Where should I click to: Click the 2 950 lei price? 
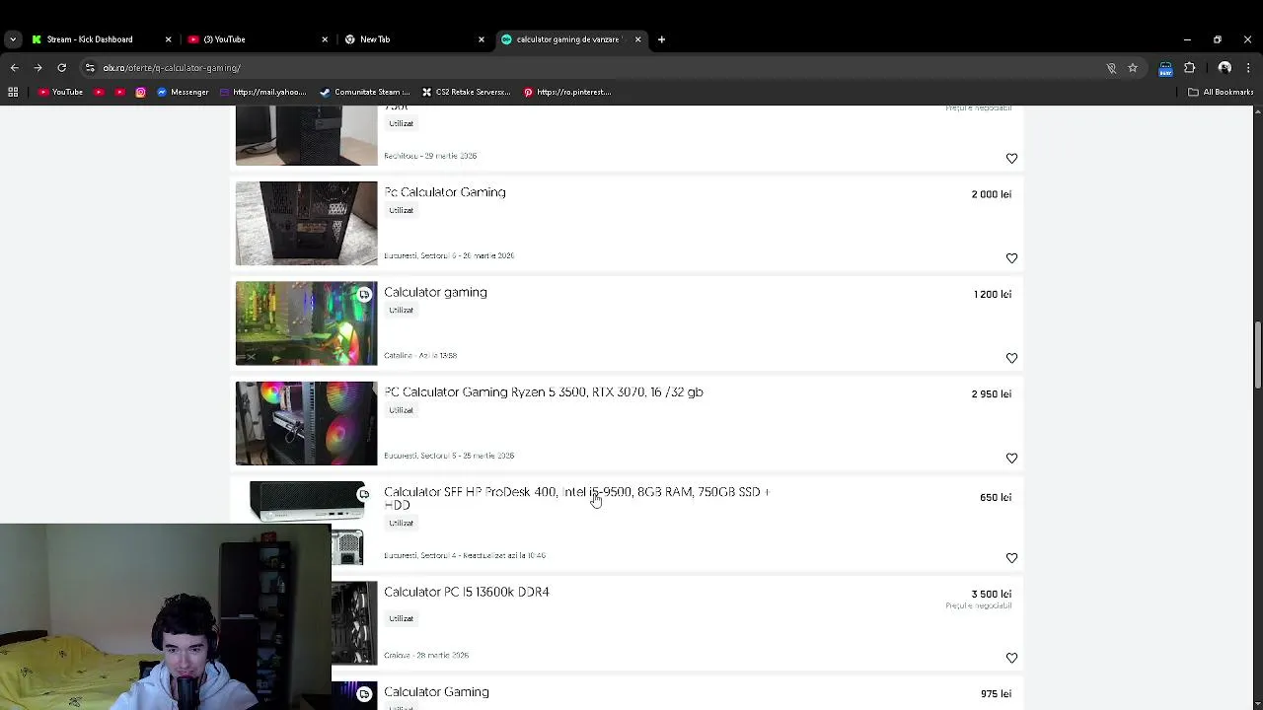(x=991, y=393)
